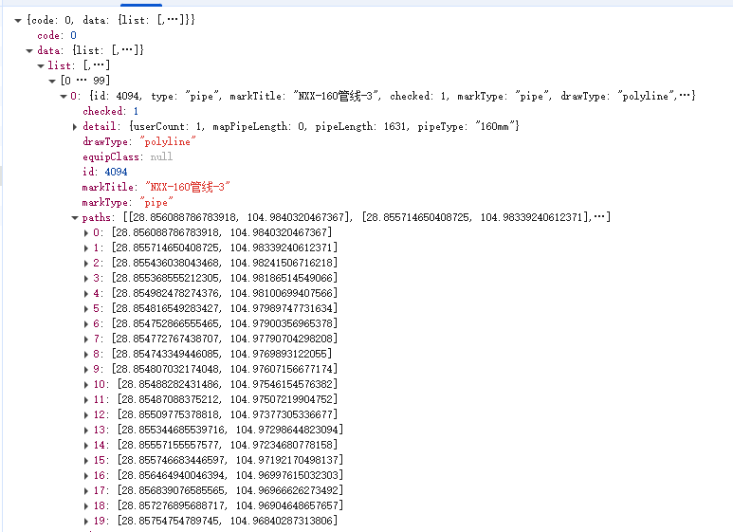The height and width of the screenshot is (532, 733).
Task: Collapse item 0 with id 4094
Action: pos(64,96)
